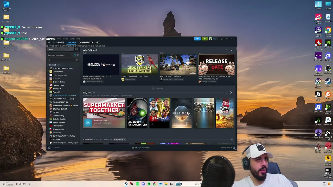This screenshot has height=187, width=333.
Task: Launch Google Chrome from desktop
Action: [x=328, y=32]
